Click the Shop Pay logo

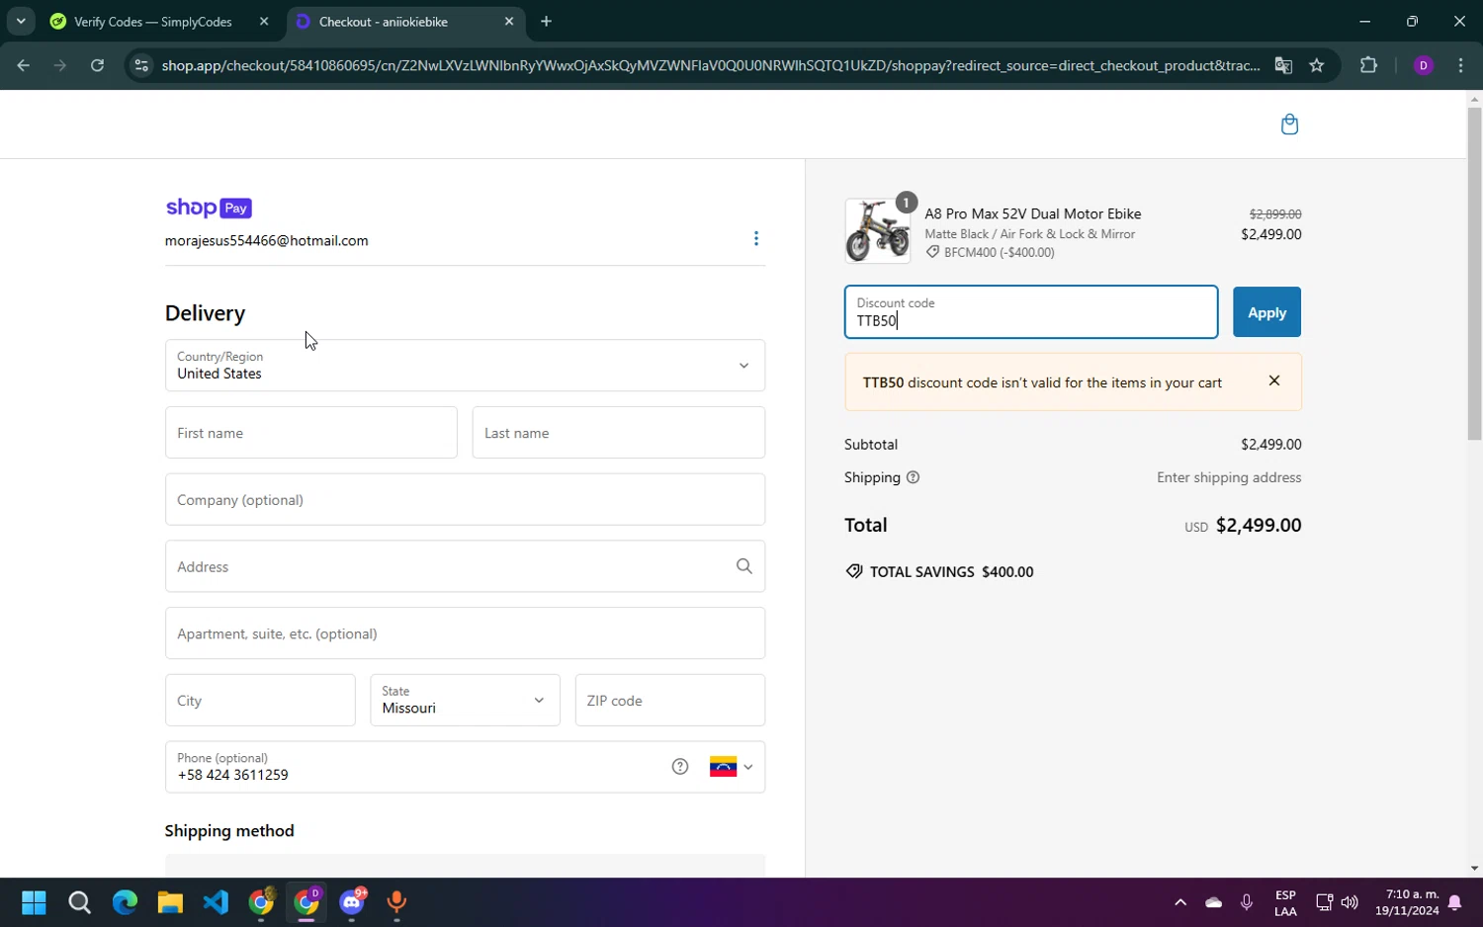(x=209, y=208)
